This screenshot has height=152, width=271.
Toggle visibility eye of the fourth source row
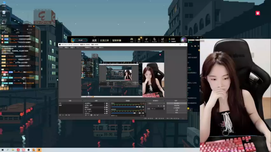click(x=105, y=109)
